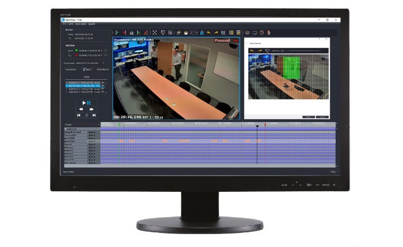Click the blue Pause button
Viewport: 403px width, 247px height.
[x=89, y=103]
